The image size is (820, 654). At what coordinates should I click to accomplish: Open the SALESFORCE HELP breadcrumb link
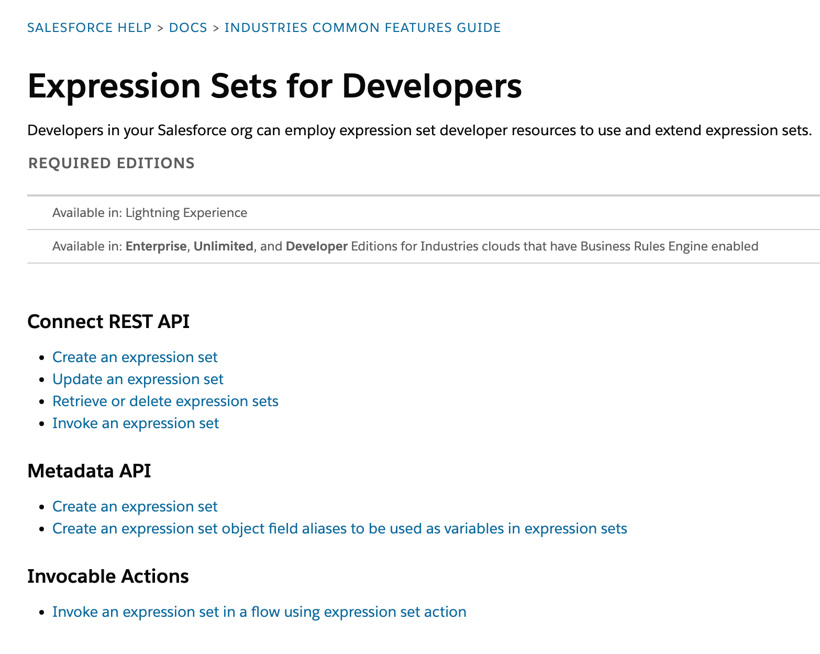(89, 27)
